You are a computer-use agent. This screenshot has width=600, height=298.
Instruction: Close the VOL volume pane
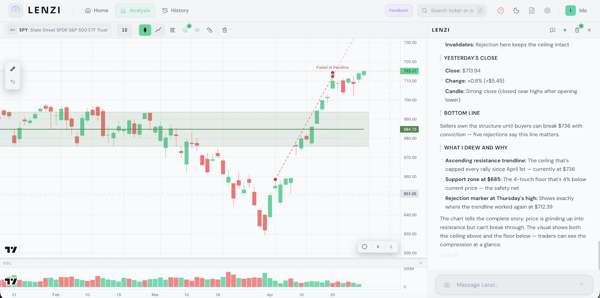421,263
